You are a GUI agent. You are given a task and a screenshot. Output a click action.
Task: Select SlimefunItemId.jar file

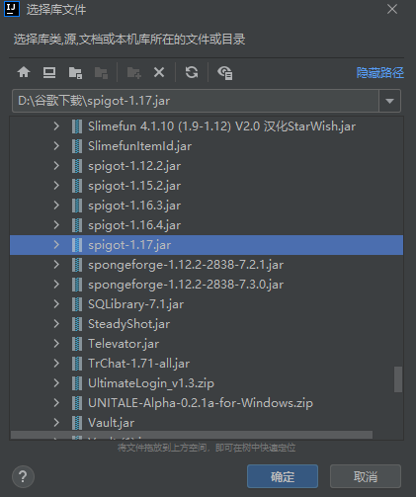pos(139,146)
